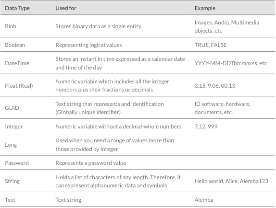Select the Float (Real) row label
The image size is (276, 208).
coord(19,86)
